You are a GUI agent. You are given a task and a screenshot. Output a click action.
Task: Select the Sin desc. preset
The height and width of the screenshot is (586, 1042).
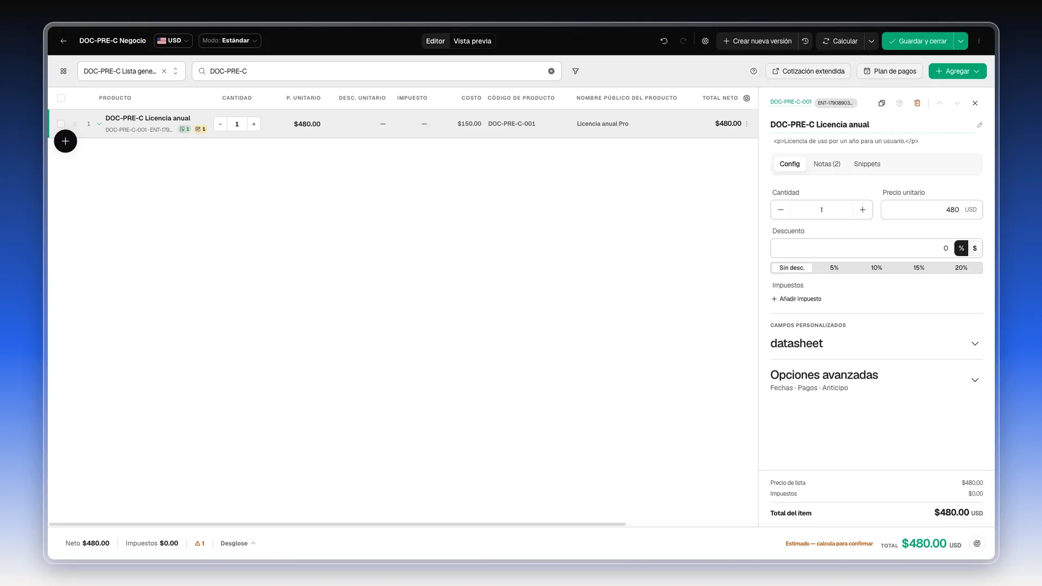(x=792, y=267)
